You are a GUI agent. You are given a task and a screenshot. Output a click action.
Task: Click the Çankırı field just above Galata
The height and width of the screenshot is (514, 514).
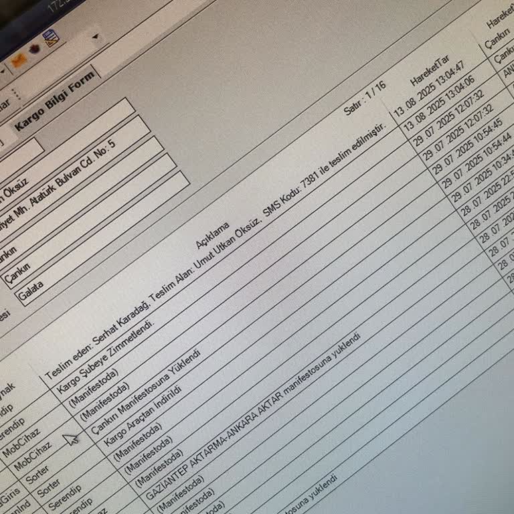coord(88,221)
